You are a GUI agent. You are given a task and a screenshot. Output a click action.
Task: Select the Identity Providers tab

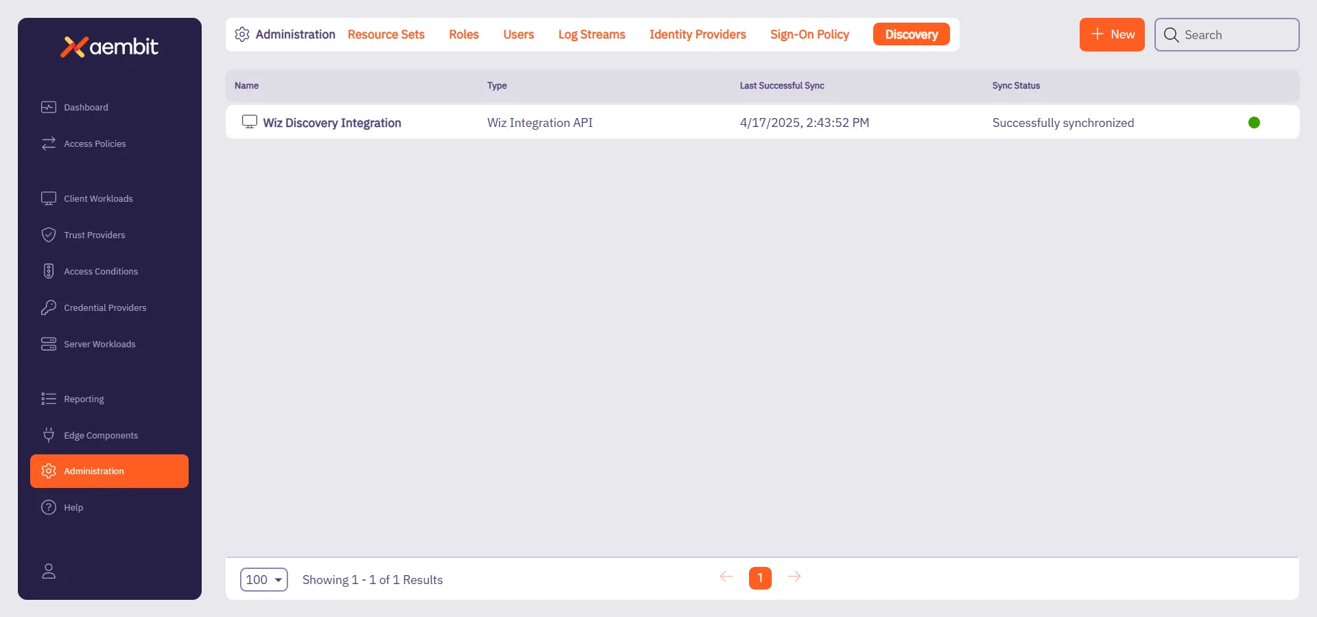[x=698, y=34]
